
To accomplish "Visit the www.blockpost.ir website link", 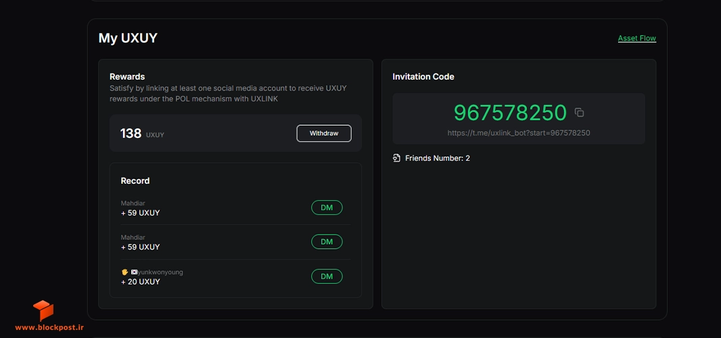I will click(49, 328).
